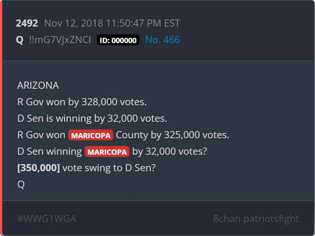
Task: Click the red bar on the post's left edge
Action: point(1,118)
